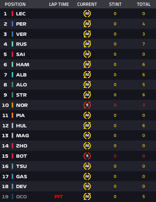Click the VER driver name
Image resolution: width=156 pixels, height=202 pixels.
[21, 34]
